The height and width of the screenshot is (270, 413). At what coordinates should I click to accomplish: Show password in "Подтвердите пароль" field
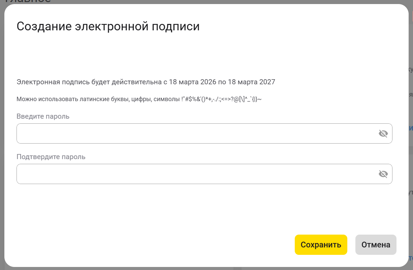point(383,174)
